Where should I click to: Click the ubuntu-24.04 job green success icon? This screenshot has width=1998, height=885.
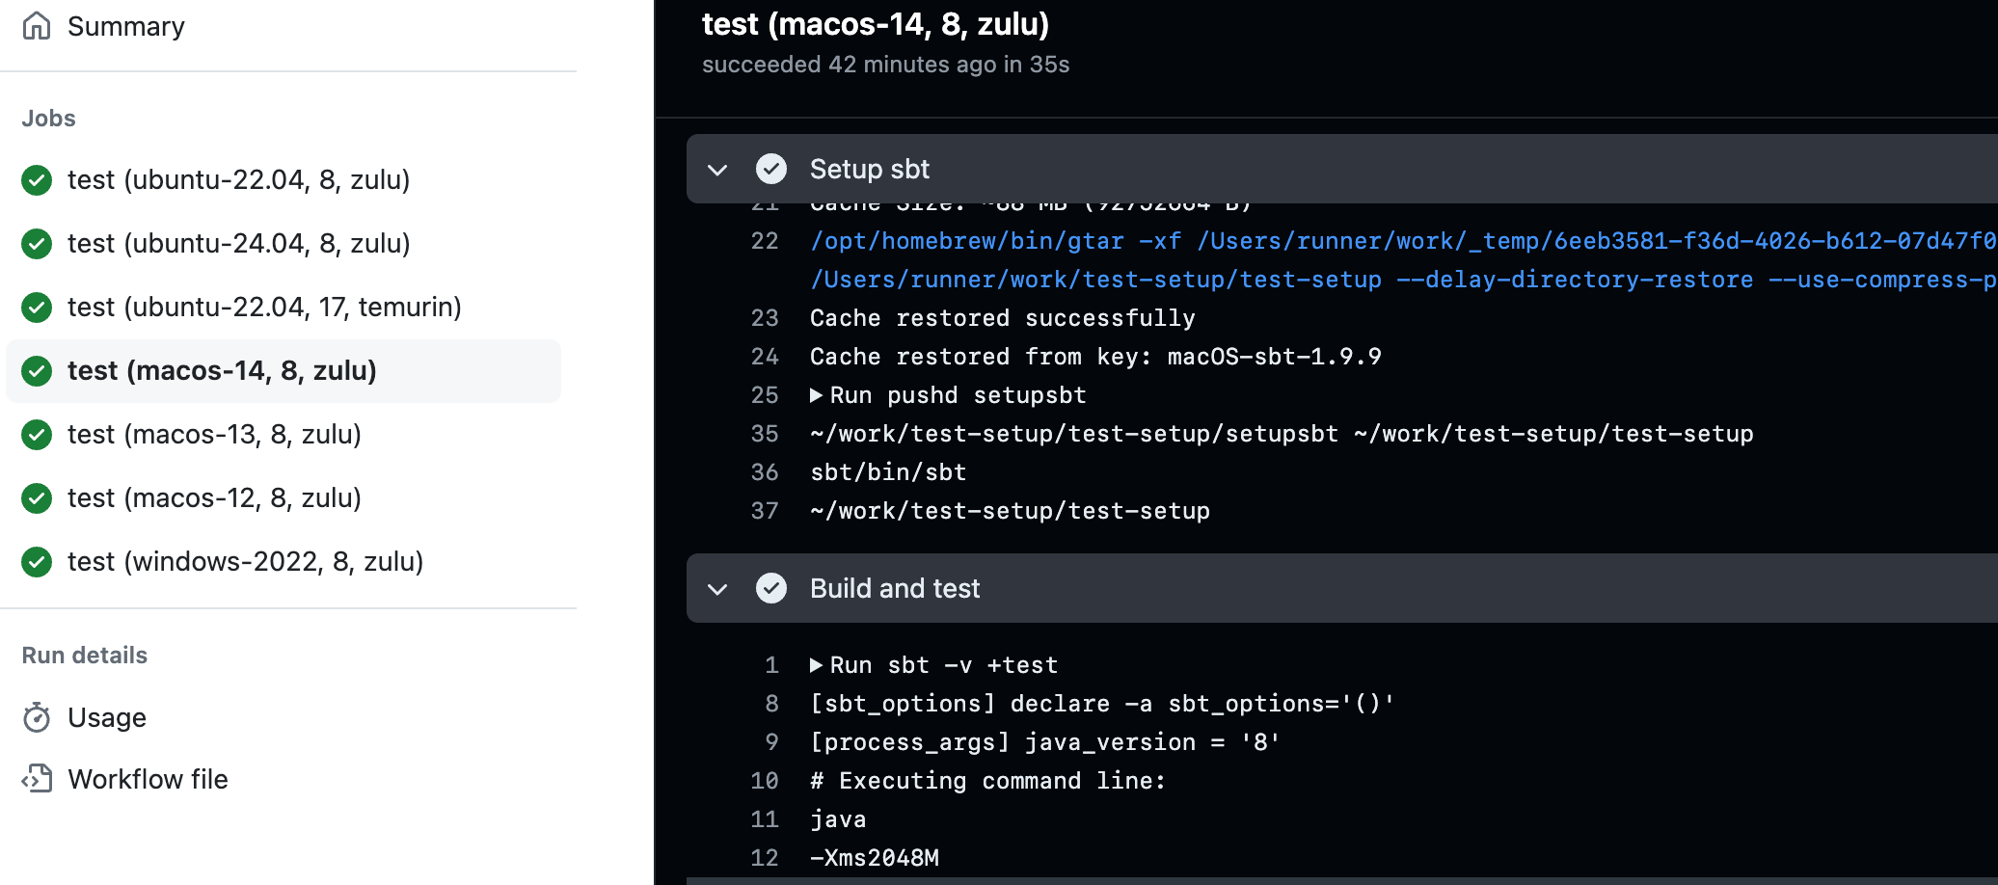tap(37, 244)
